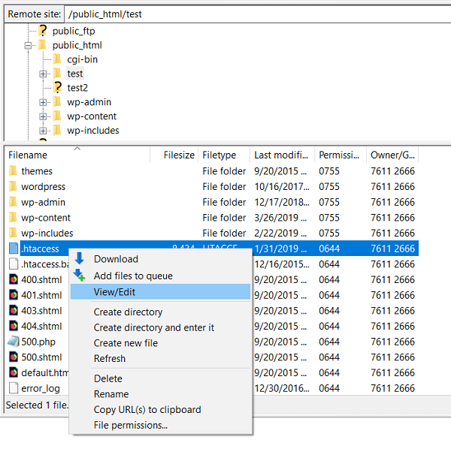The height and width of the screenshot is (455, 451).
Task: Open File permissions... dialog entry
Action: 160,425
